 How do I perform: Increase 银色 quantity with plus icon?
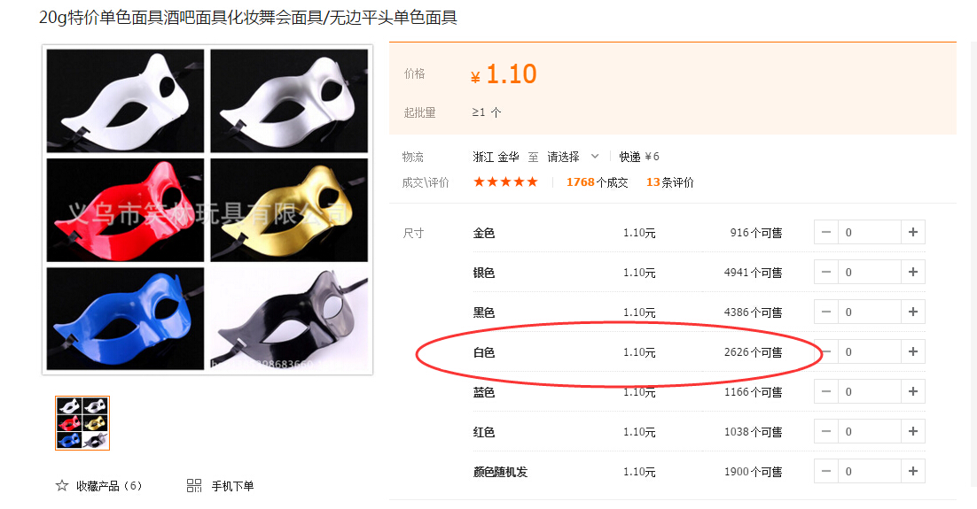point(913,272)
